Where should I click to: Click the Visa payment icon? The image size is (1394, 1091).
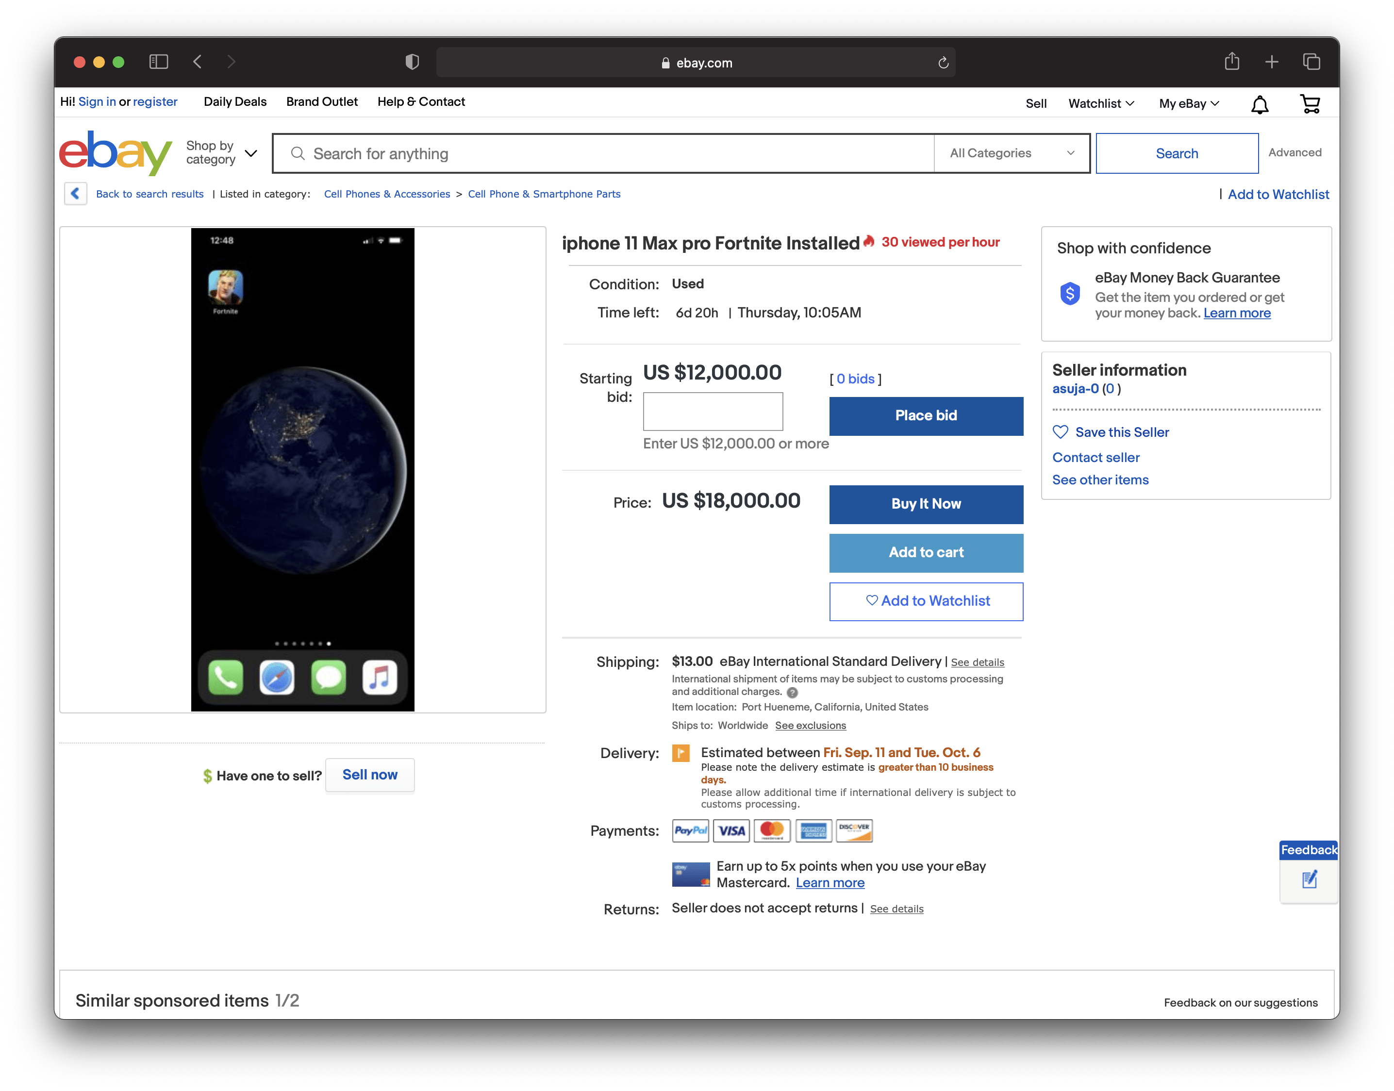coord(731,831)
